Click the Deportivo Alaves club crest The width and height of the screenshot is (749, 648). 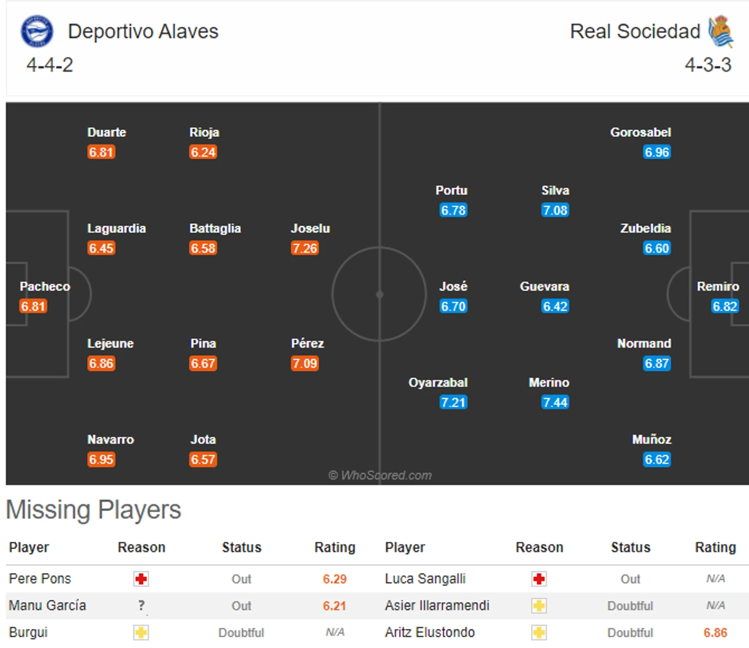click(x=36, y=31)
